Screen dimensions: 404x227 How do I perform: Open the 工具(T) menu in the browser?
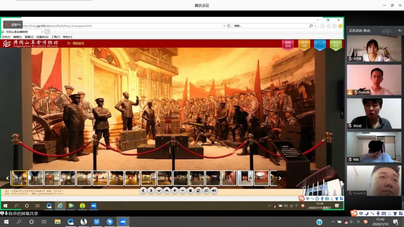pos(56,37)
